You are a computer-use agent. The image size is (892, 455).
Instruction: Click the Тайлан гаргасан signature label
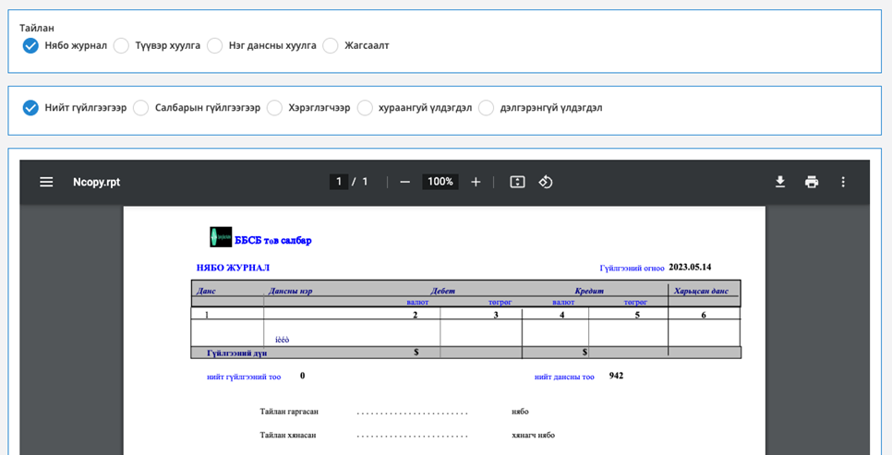coord(289,412)
